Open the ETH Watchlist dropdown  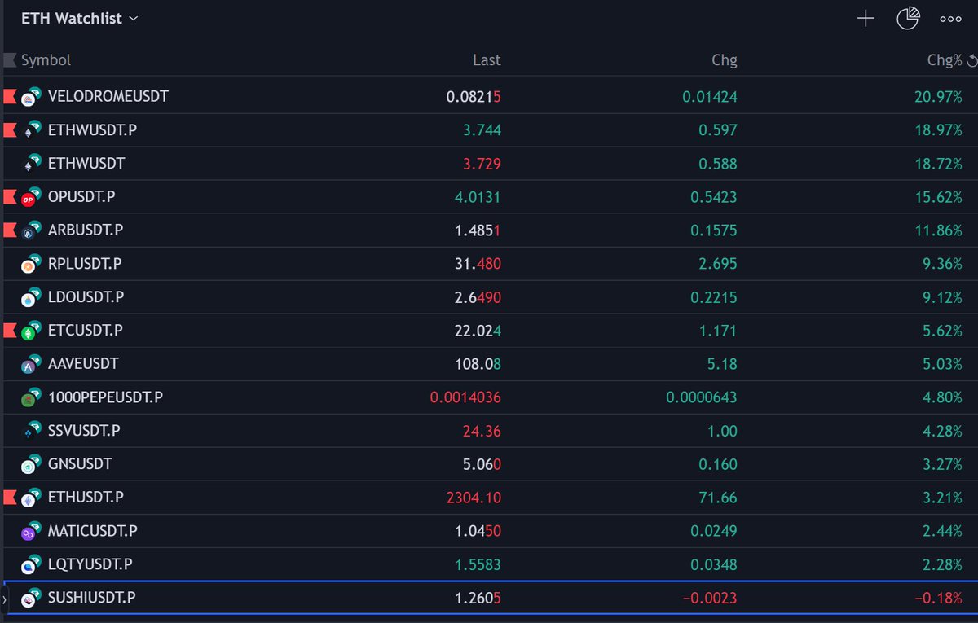click(79, 18)
